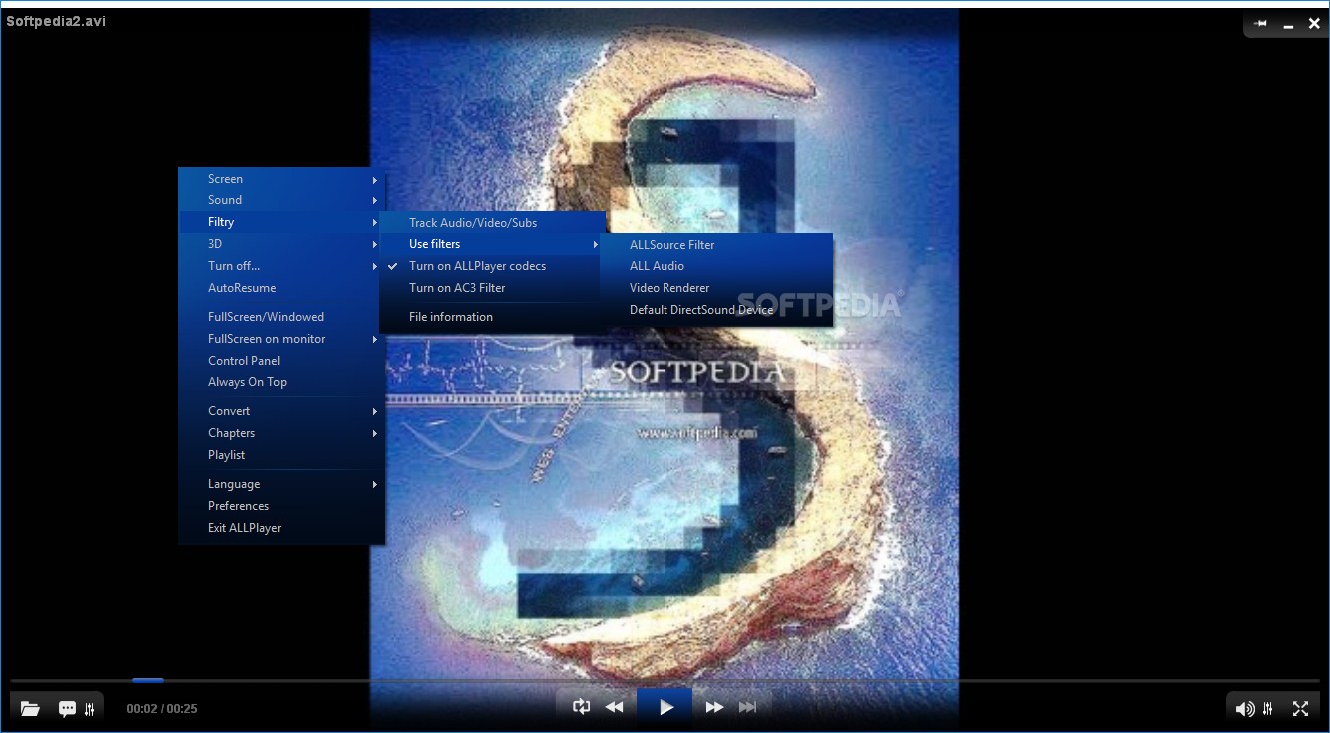1330x733 pixels.
Task: Minimize the ALLPlayer window
Action: (1288, 24)
